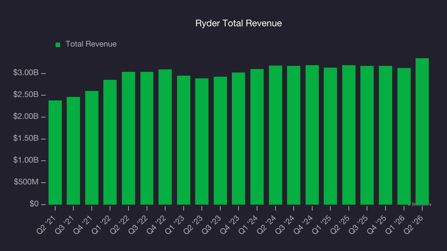
Task: Click the Q2 '22 revenue bar
Action: tap(129, 138)
